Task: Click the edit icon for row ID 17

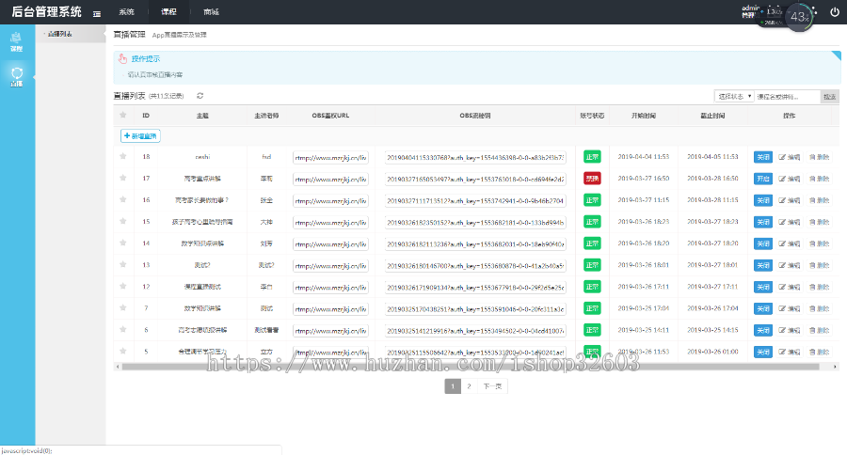Action: tap(789, 178)
